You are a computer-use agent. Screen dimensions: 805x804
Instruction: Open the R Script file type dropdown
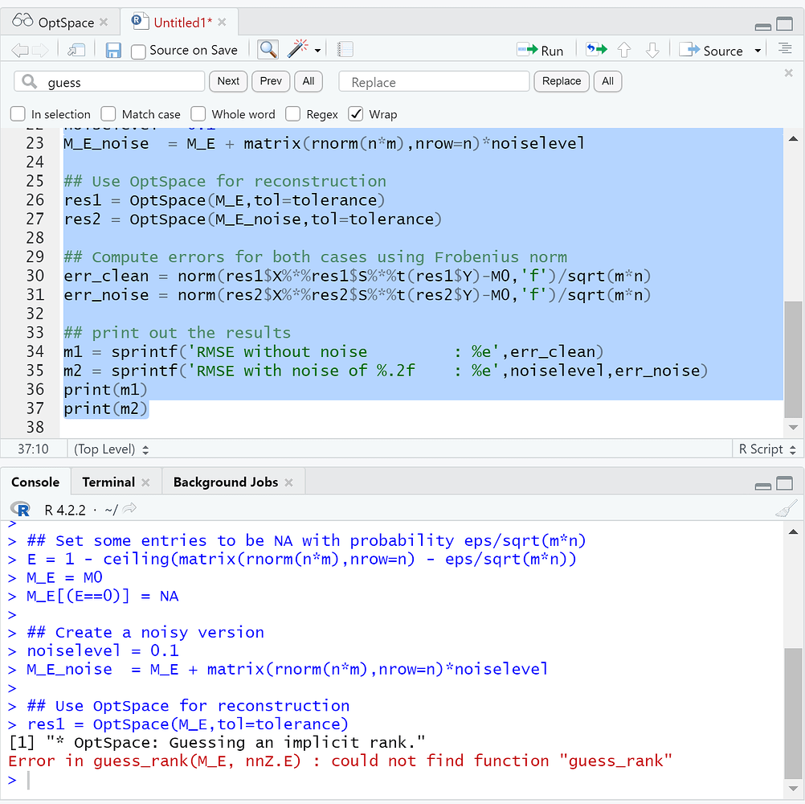[766, 449]
